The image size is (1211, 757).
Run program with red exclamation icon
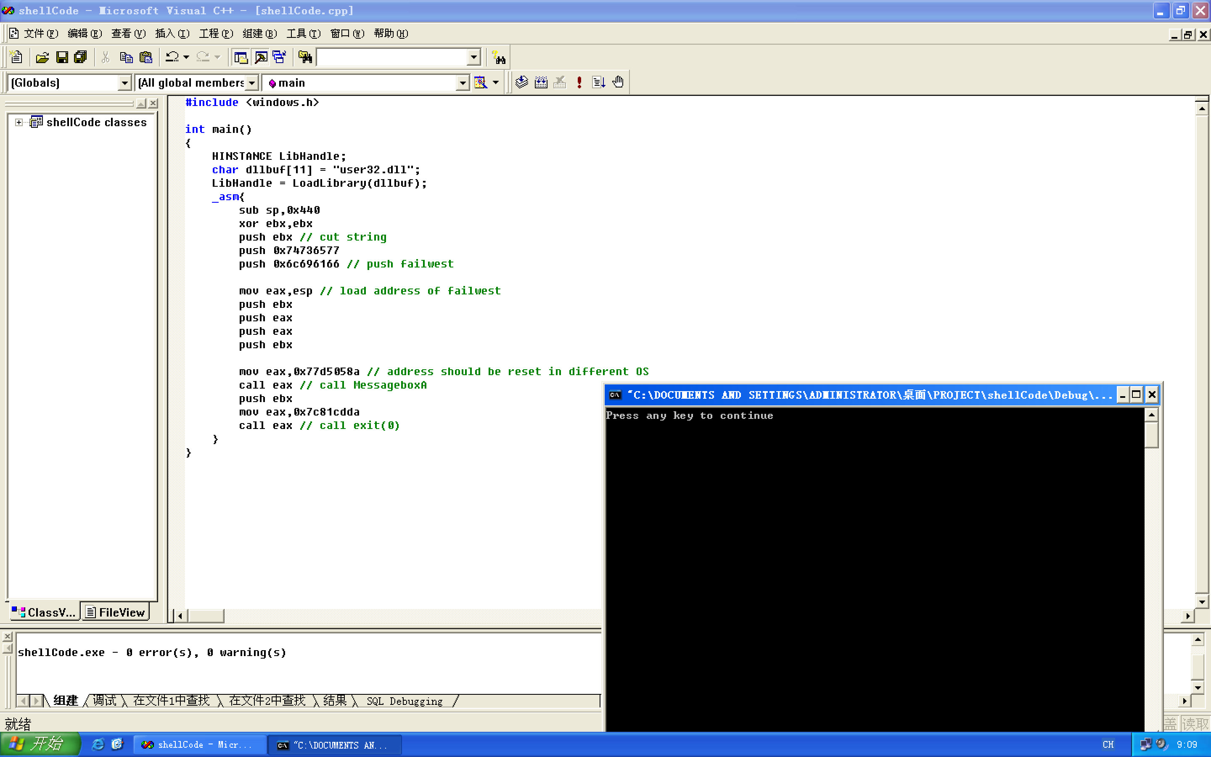click(x=579, y=82)
